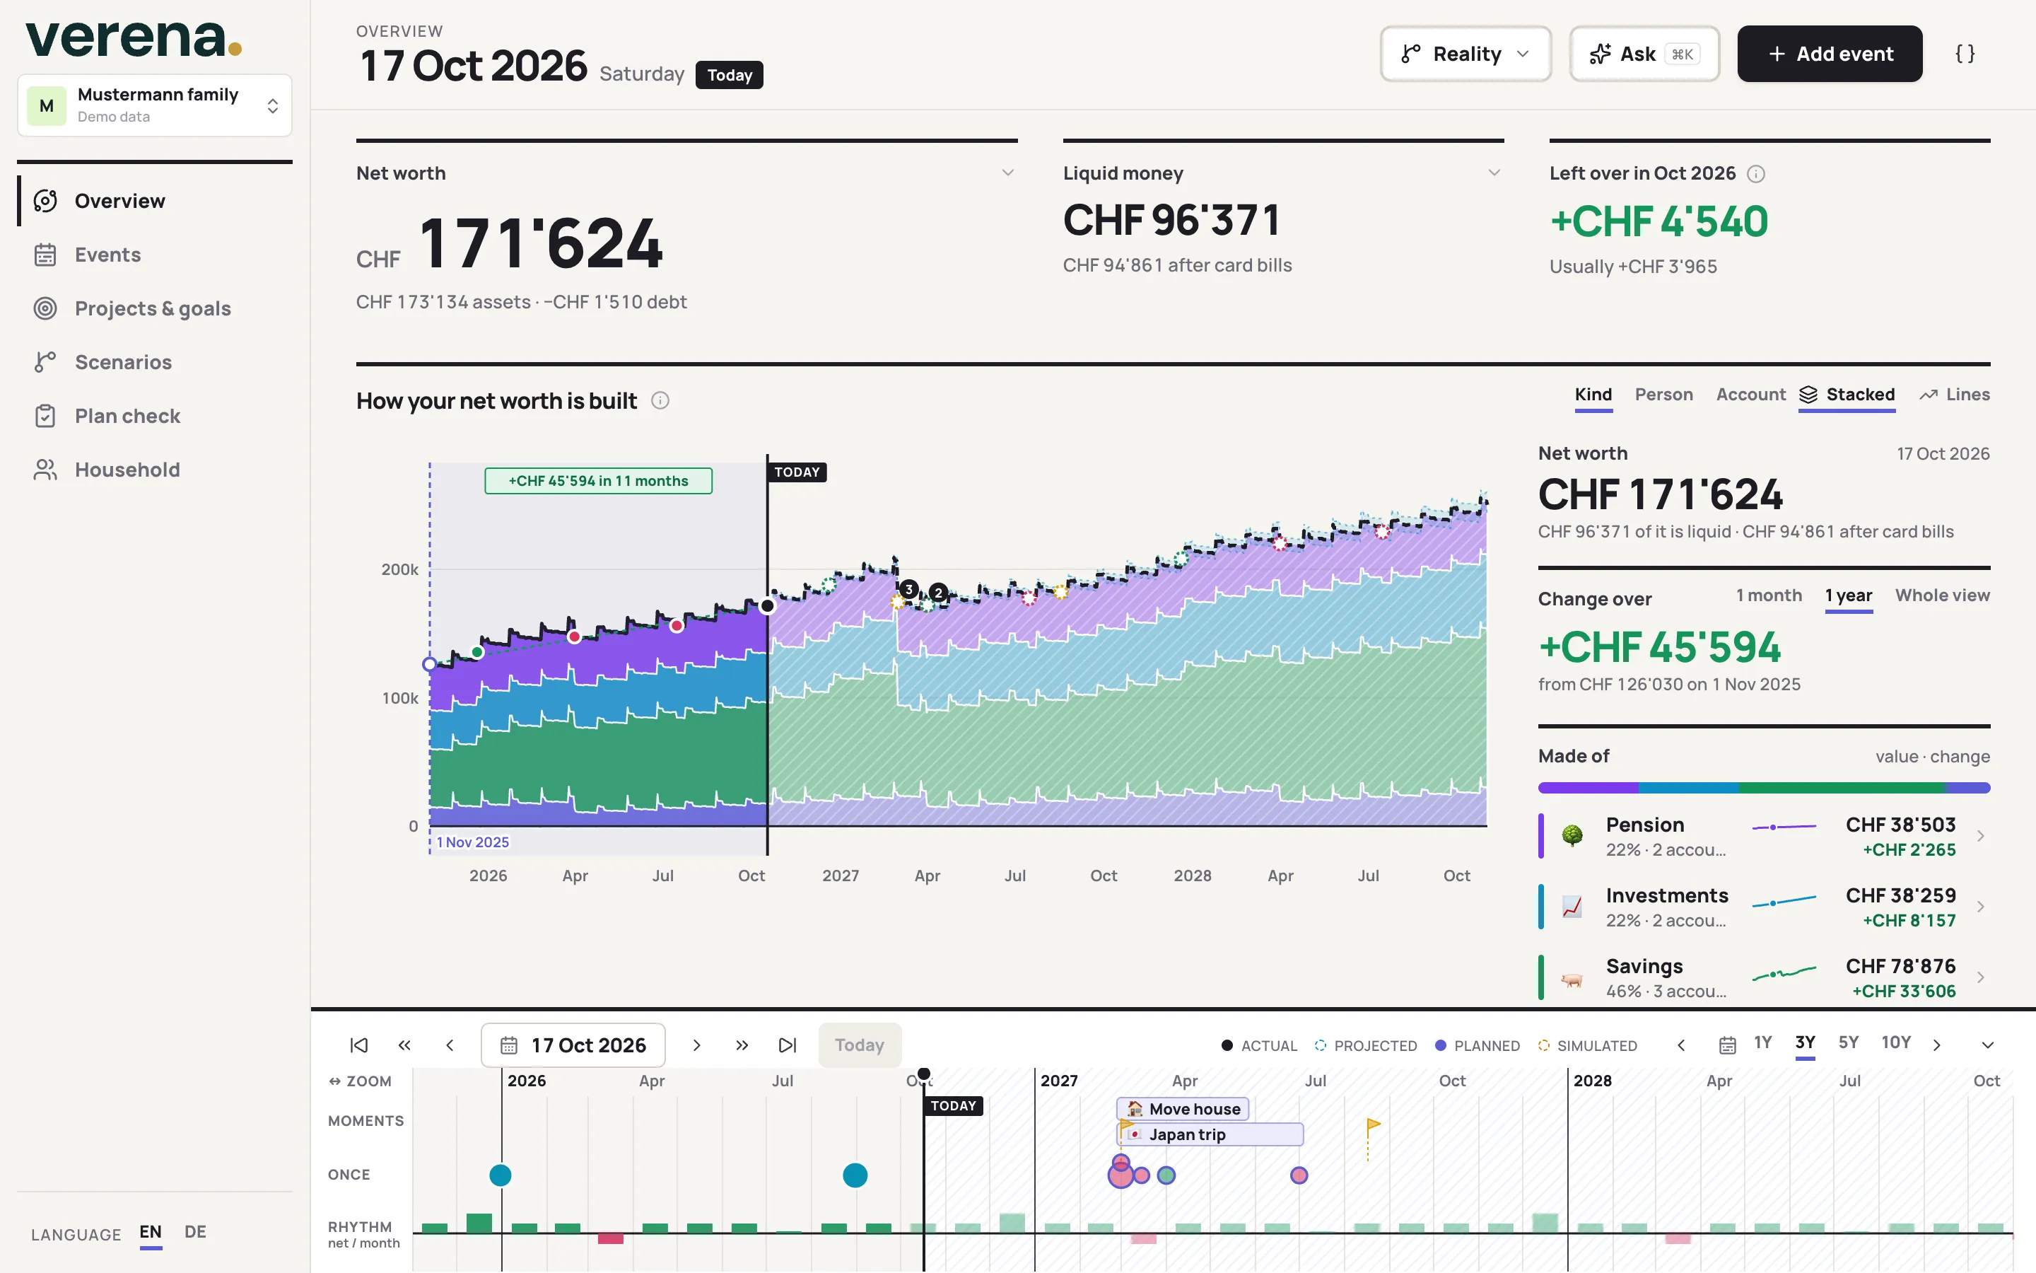Click the Pension tree icon
Screen dimensions: 2036x1273
click(x=1572, y=836)
